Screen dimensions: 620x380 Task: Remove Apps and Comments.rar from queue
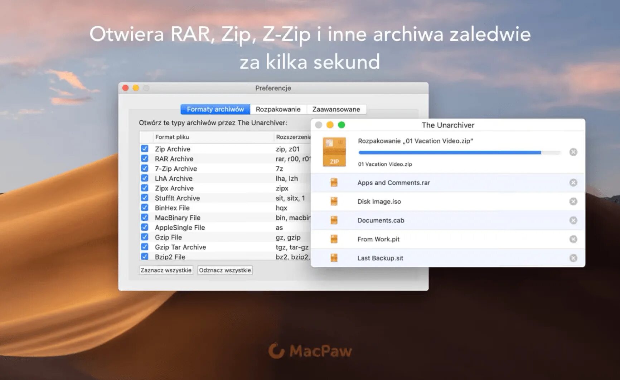pyautogui.click(x=573, y=182)
